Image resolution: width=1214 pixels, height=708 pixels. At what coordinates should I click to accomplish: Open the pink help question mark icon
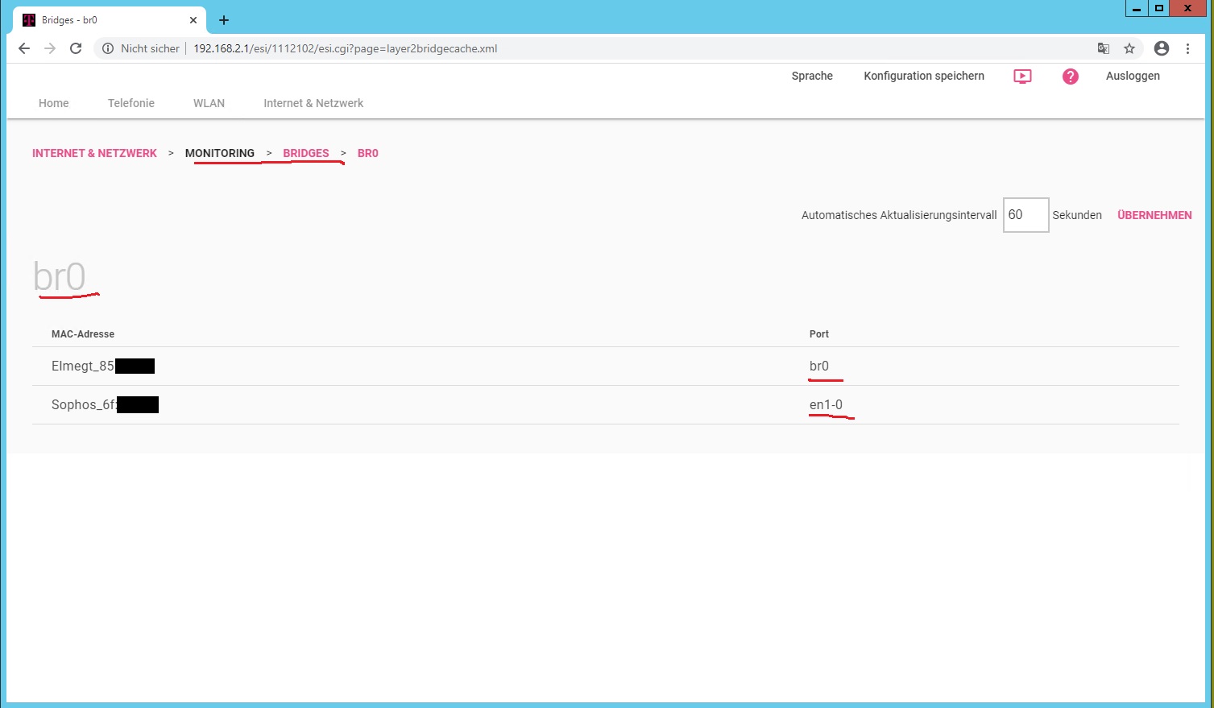tap(1070, 77)
